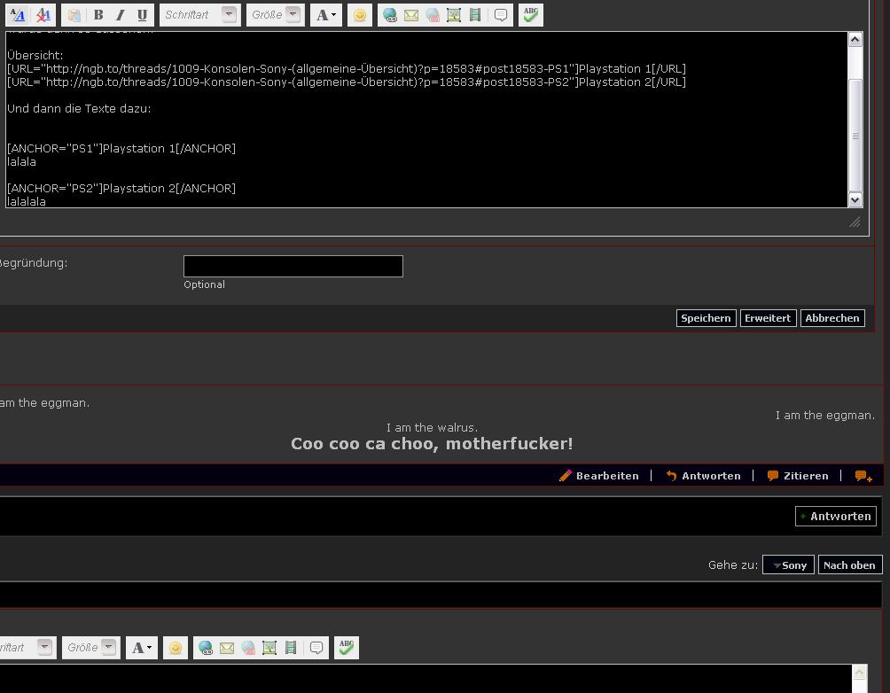Click the quote bubble icon in top toolbar
Viewport: 890px width, 693px height.
[501, 15]
